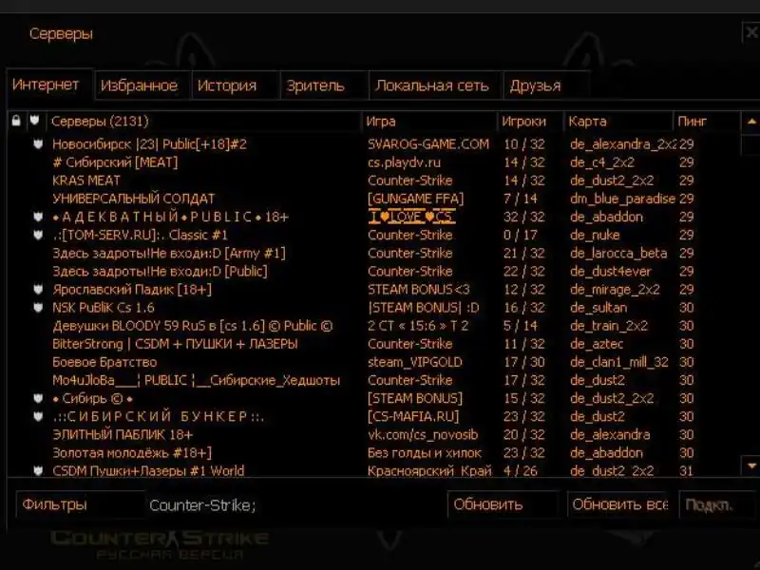Click the dm_blue_paradise map cell
Image resolution: width=760 pixels, height=570 pixels.
tap(623, 199)
